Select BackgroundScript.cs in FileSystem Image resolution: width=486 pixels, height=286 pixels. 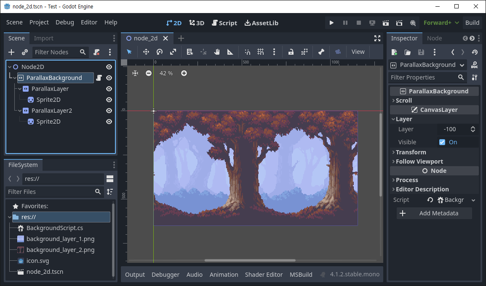(55, 228)
